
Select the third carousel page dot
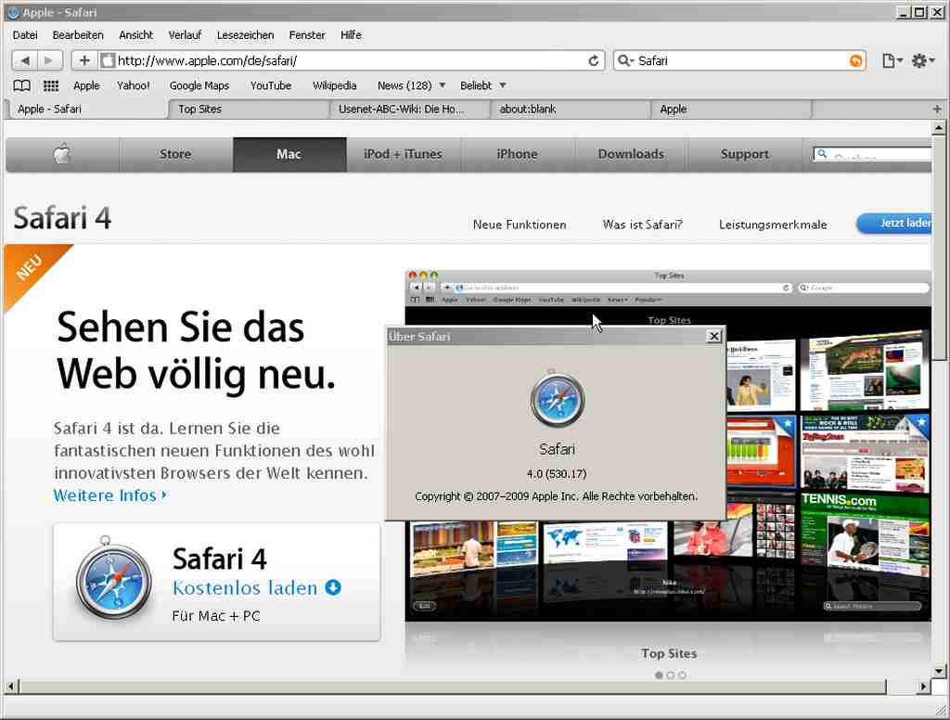point(683,675)
